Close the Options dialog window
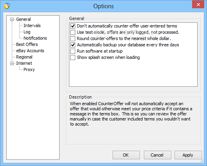Image resolution: width=207 pixels, height=166 pixels. tap(198, 4)
